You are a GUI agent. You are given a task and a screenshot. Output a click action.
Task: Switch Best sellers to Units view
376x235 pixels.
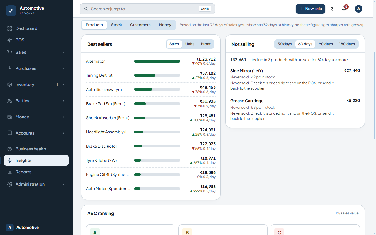click(190, 44)
